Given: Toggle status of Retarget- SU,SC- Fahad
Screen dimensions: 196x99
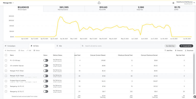Looking at the screenshot, I should coord(46,76).
